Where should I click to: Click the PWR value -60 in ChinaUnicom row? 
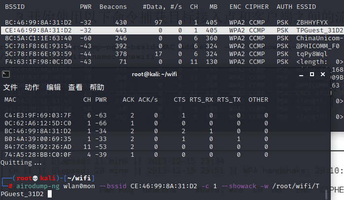click(86, 38)
